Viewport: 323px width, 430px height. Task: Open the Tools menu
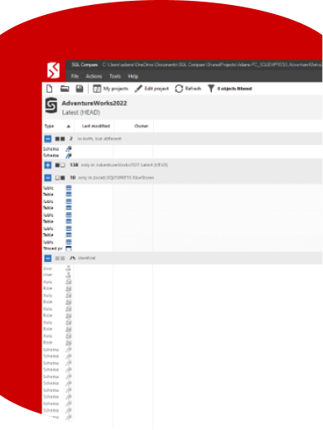pyautogui.click(x=115, y=76)
